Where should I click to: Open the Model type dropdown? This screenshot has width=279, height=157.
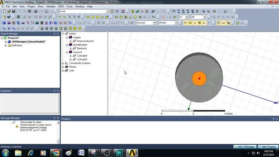tap(176, 23)
